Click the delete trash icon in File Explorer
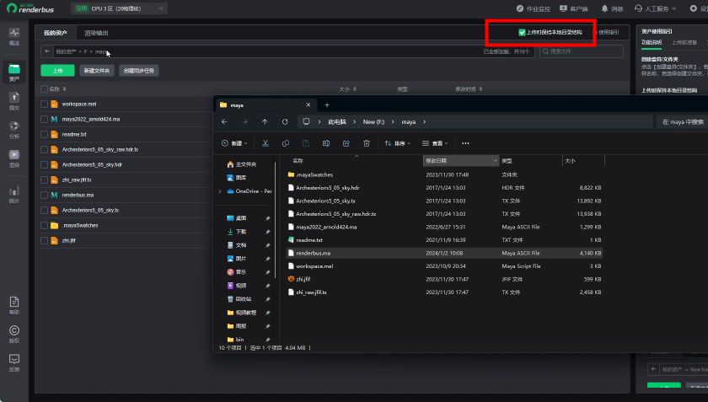This screenshot has width=708, height=402. 365,143
